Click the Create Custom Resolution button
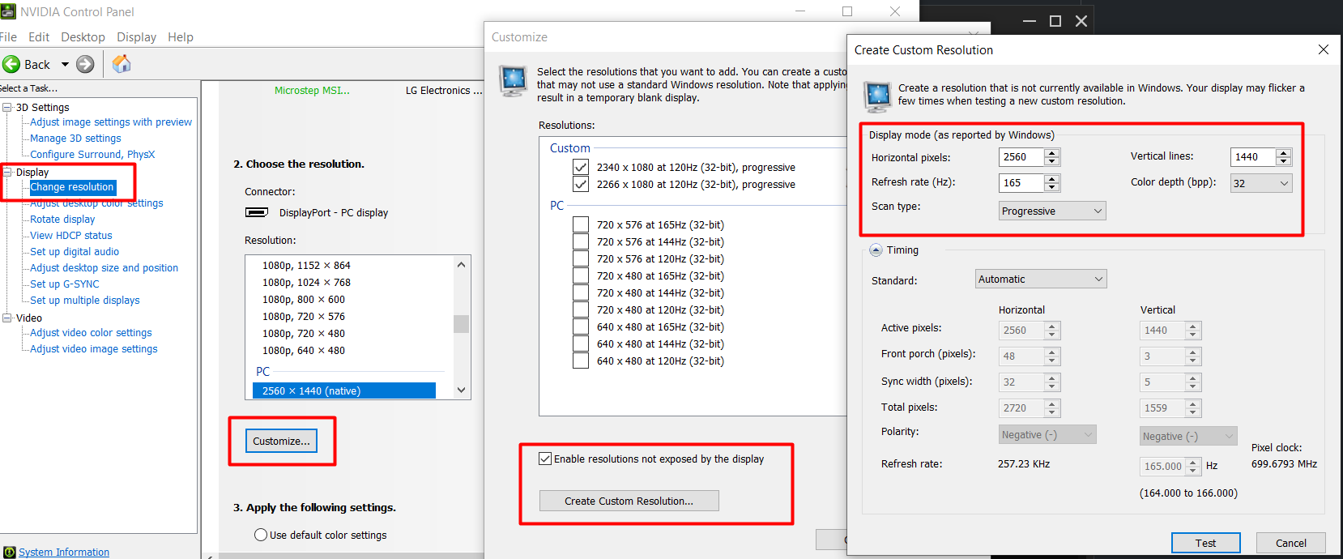Image resolution: width=1343 pixels, height=559 pixels. [629, 501]
